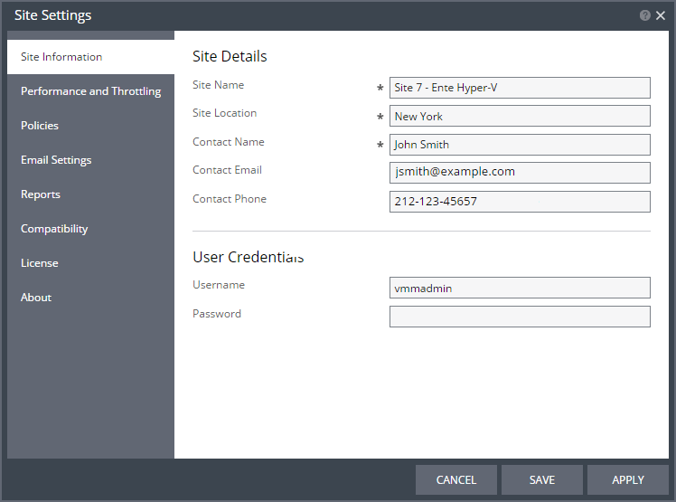This screenshot has width=676, height=502.
Task: Click the empty Password field
Action: click(x=520, y=317)
